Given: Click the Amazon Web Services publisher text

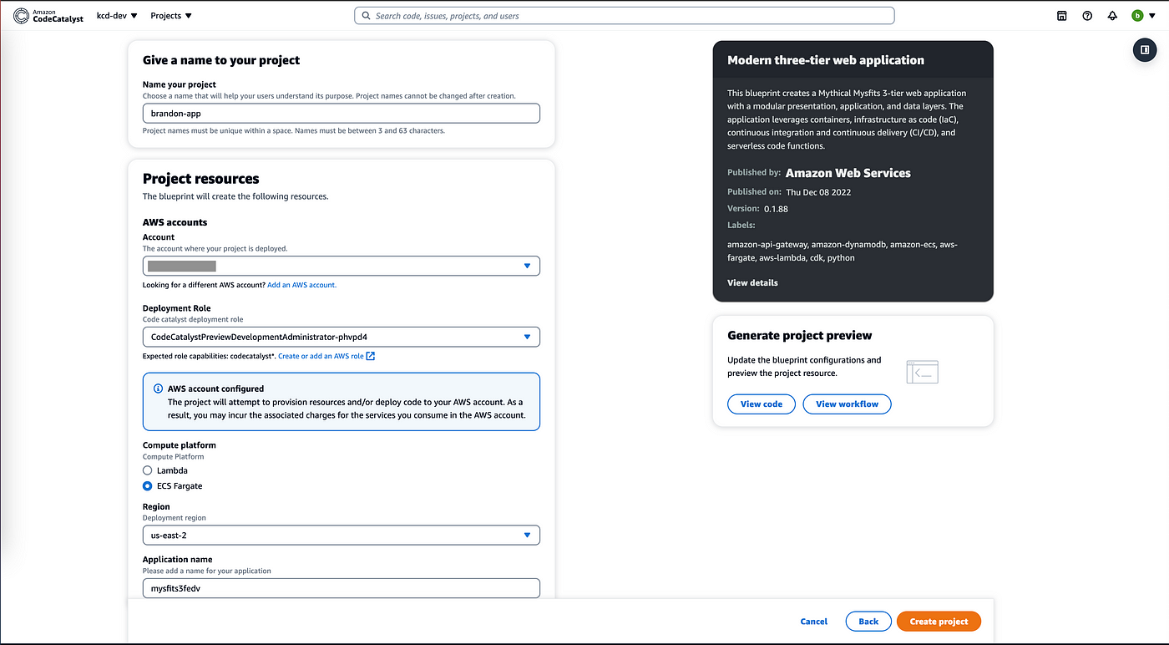Looking at the screenshot, I should pos(848,173).
